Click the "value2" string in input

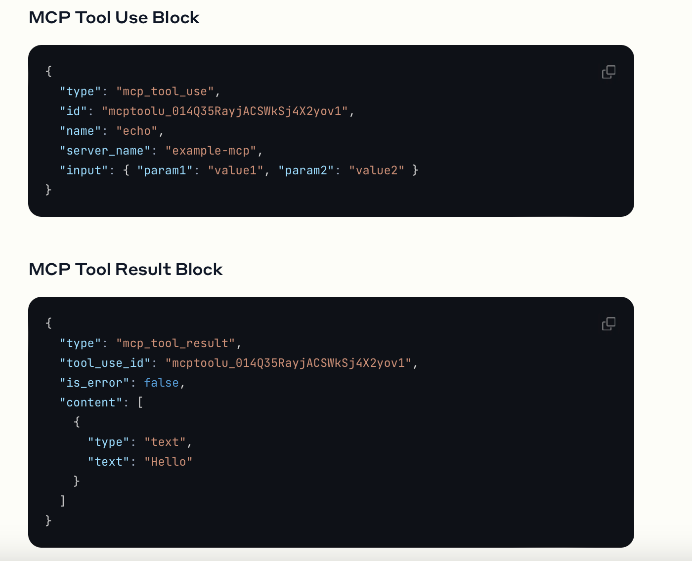click(x=377, y=170)
